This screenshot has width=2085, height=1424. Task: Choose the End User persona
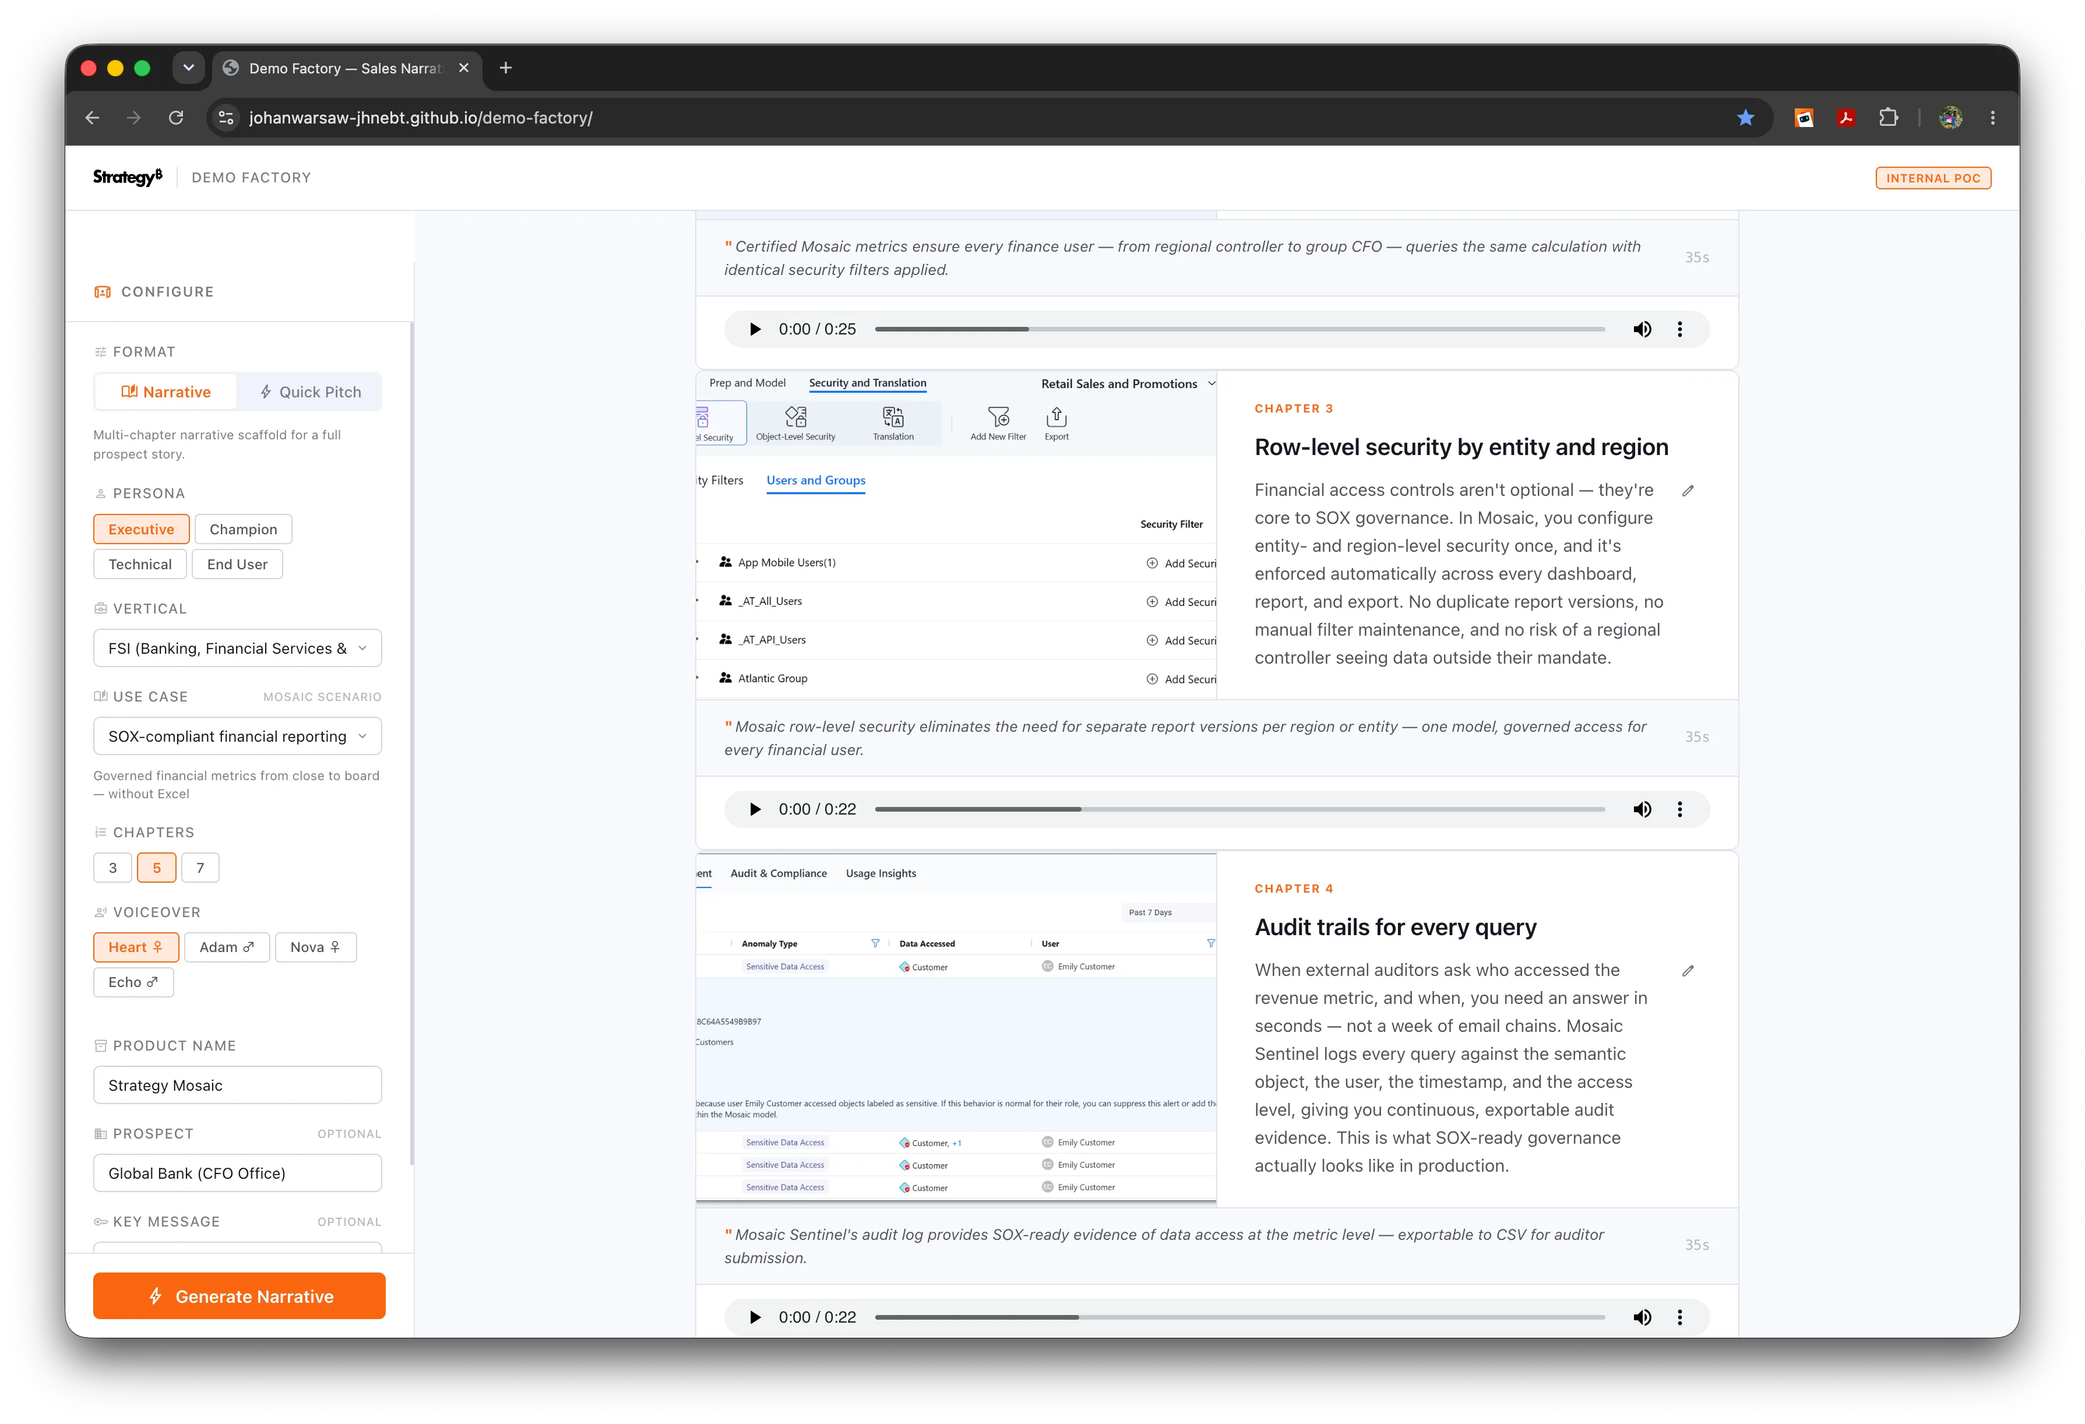[x=237, y=565]
